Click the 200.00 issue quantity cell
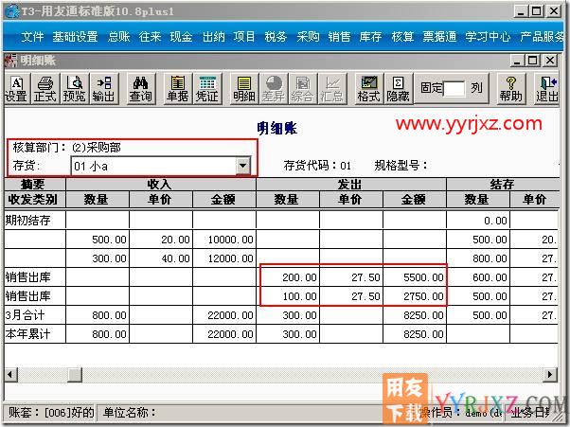570x427 pixels. (x=288, y=277)
